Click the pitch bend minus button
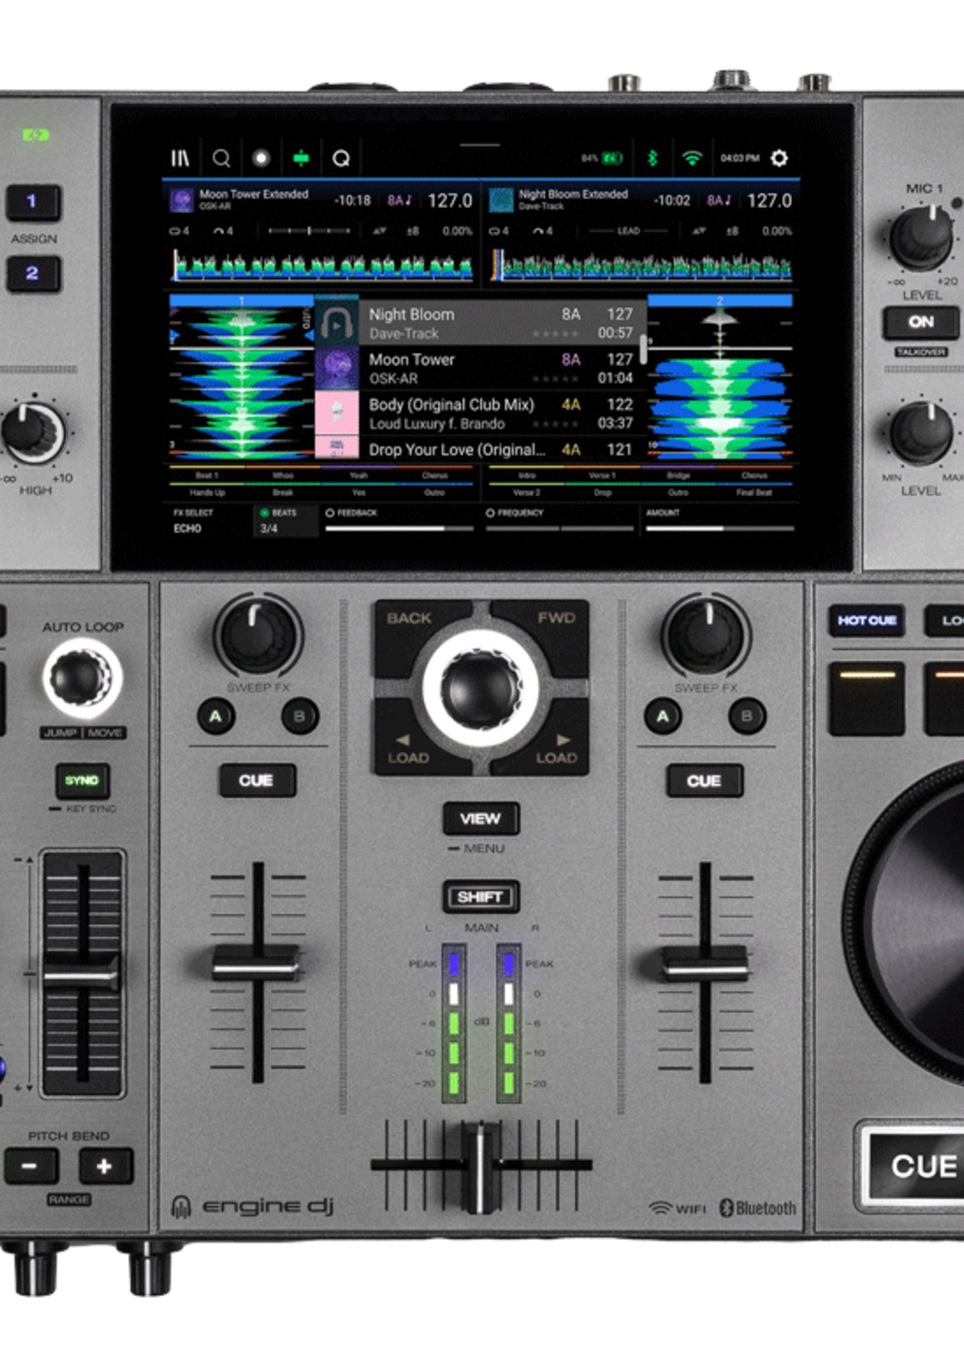964x1350 pixels. (x=31, y=1166)
